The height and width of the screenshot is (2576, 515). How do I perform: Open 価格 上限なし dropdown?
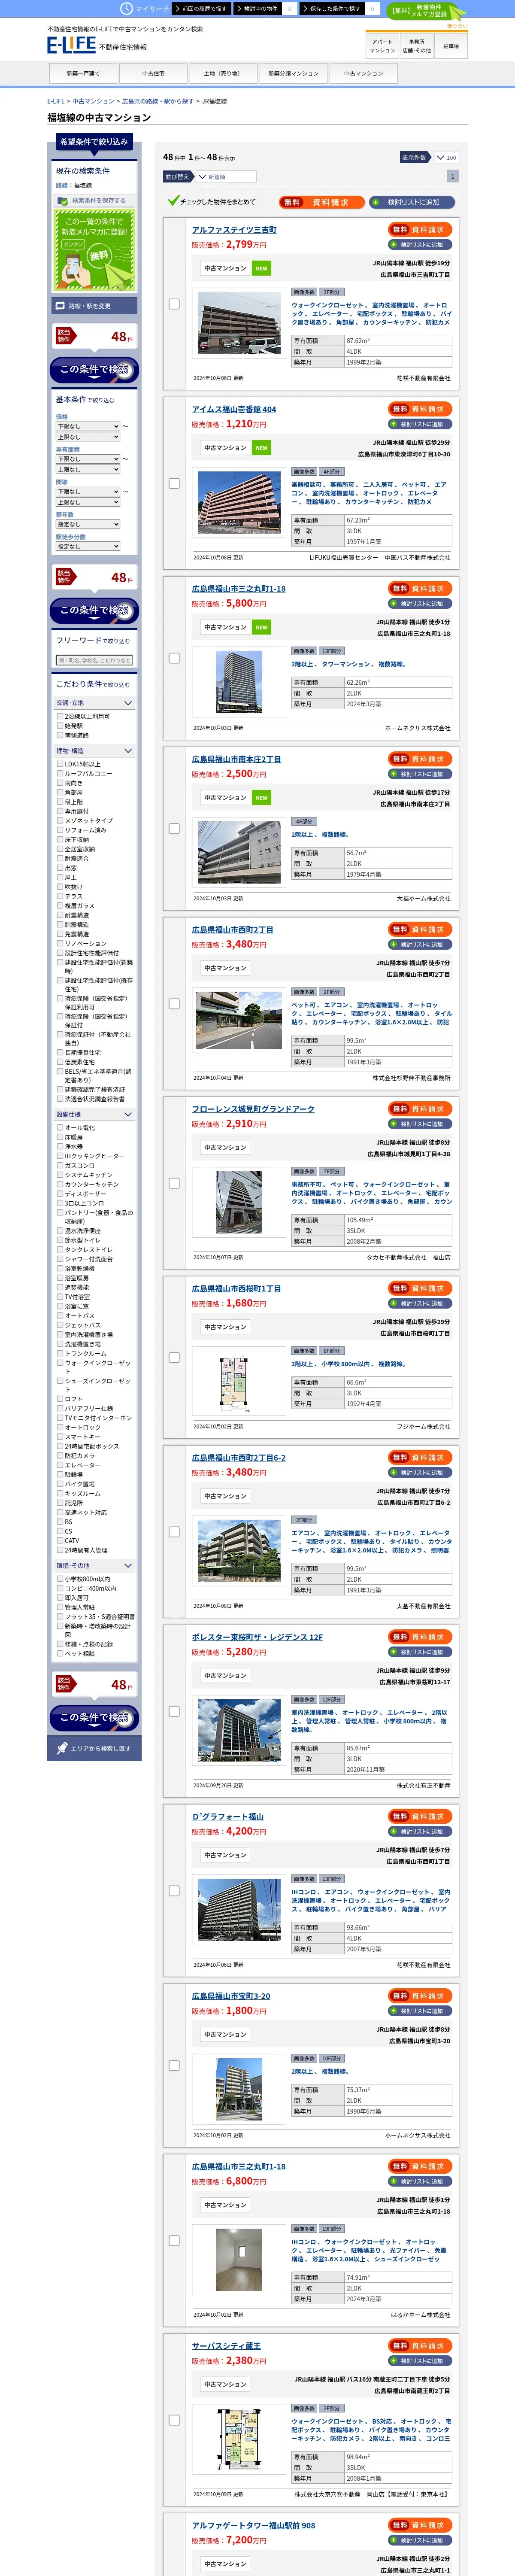coord(88,437)
